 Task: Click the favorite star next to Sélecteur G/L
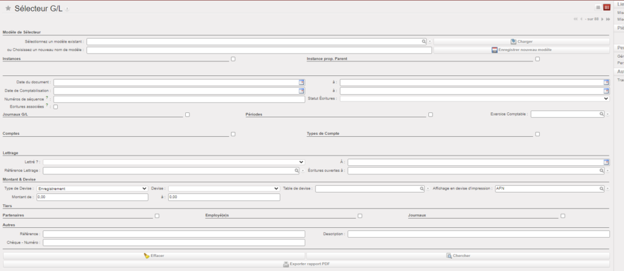pyautogui.click(x=8, y=8)
